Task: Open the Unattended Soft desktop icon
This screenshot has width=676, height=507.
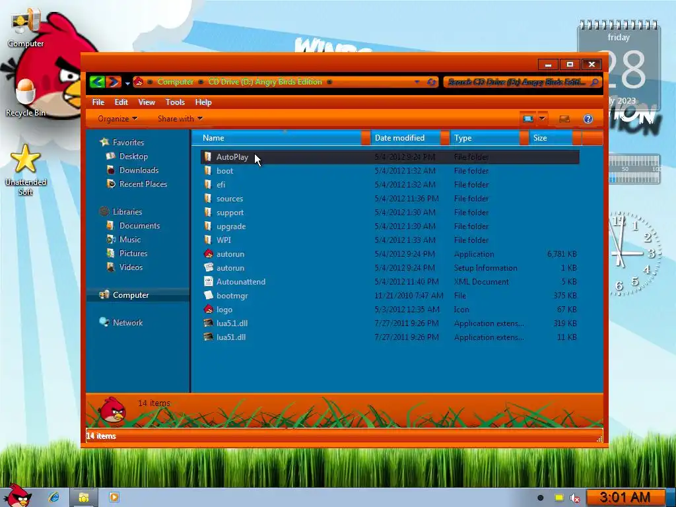Action: (x=26, y=170)
